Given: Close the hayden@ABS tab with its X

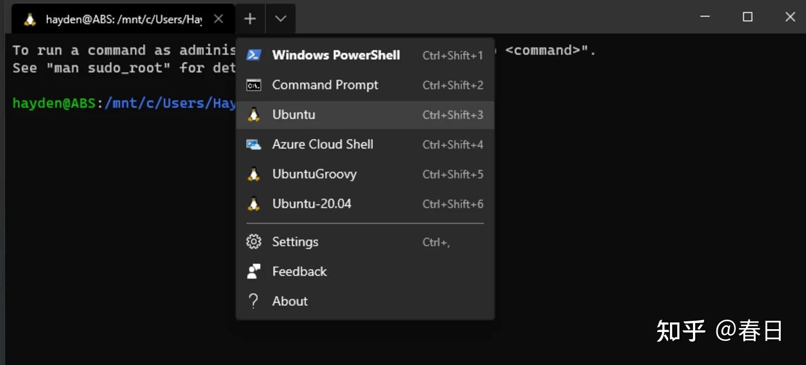Looking at the screenshot, I should [x=218, y=18].
